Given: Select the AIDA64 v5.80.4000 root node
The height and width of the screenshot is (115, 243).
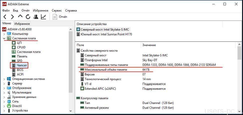Looking at the screenshot, I should click(19, 29).
